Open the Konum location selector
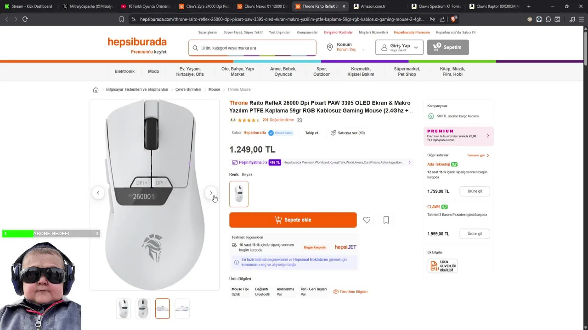Screen dimensions: 588x330 click(345, 47)
